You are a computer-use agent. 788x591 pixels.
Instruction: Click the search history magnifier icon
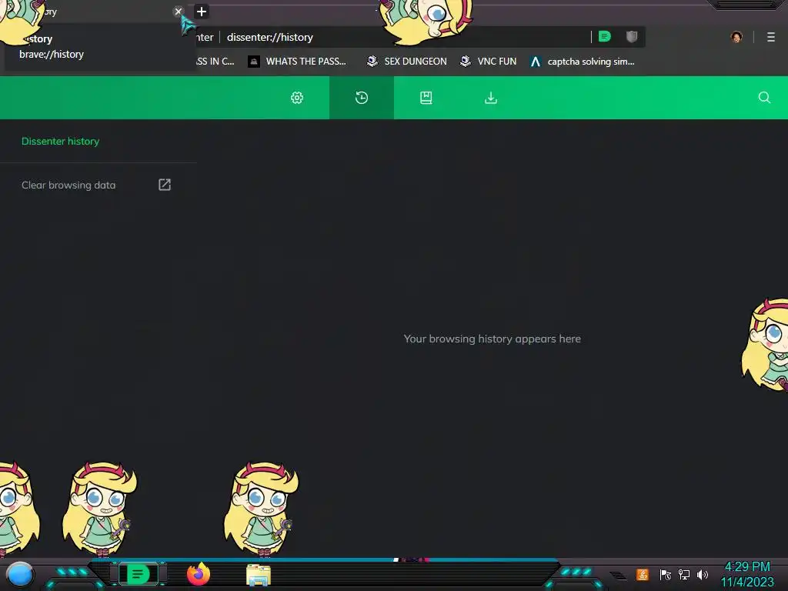[764, 98]
